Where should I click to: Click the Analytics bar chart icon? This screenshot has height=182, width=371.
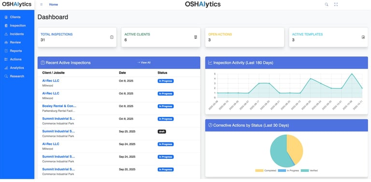pos(6,68)
